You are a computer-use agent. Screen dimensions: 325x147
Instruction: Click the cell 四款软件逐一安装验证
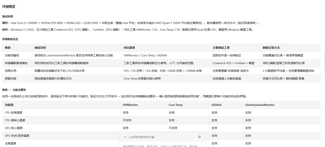[x=227, y=55]
